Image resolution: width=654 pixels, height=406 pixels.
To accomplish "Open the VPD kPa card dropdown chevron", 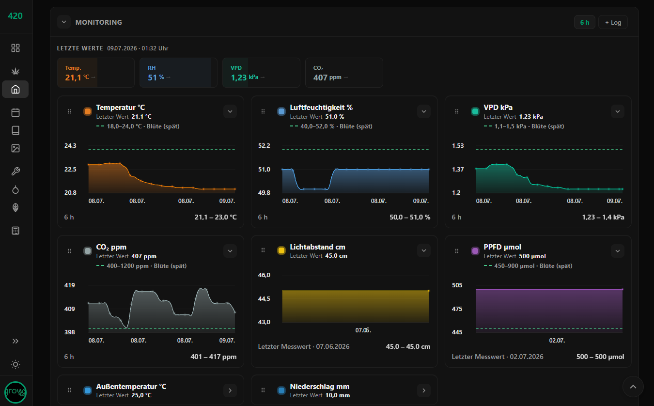I will [618, 111].
